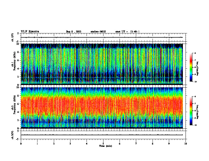Click the ch.2 spectrogram color scale bar
The height and width of the screenshot is (161, 209).
point(191,111)
